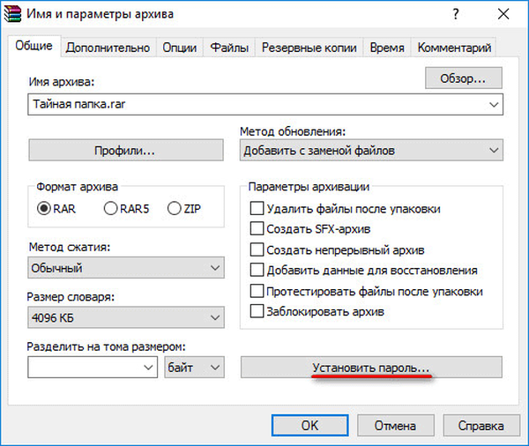The image size is (529, 446).
Task: Check 'Протестировать файлы после упаковки'
Action: pyautogui.click(x=257, y=290)
